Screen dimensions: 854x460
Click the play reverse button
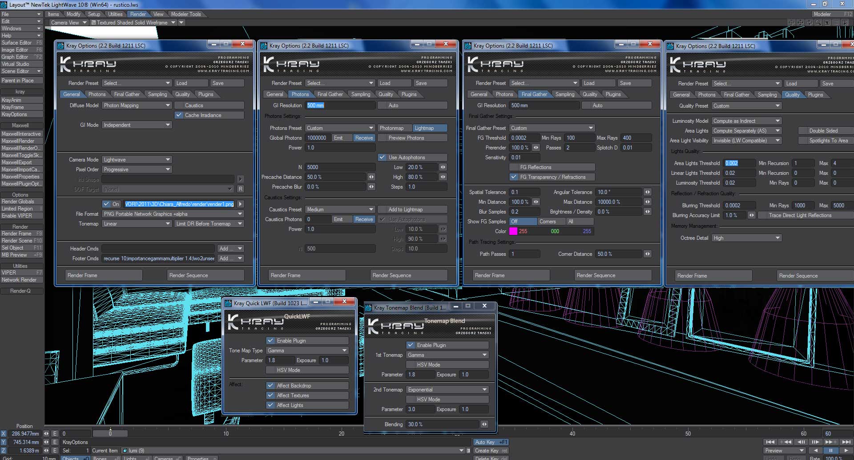tap(815, 450)
